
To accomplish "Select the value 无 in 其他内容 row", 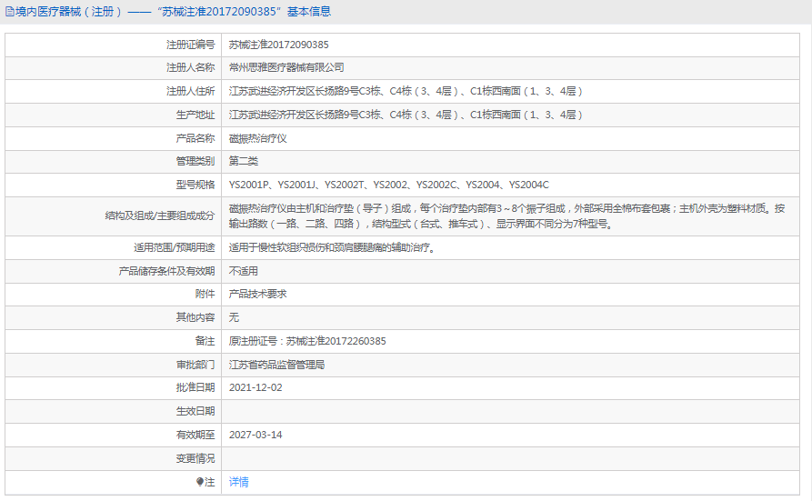I will [x=234, y=317].
